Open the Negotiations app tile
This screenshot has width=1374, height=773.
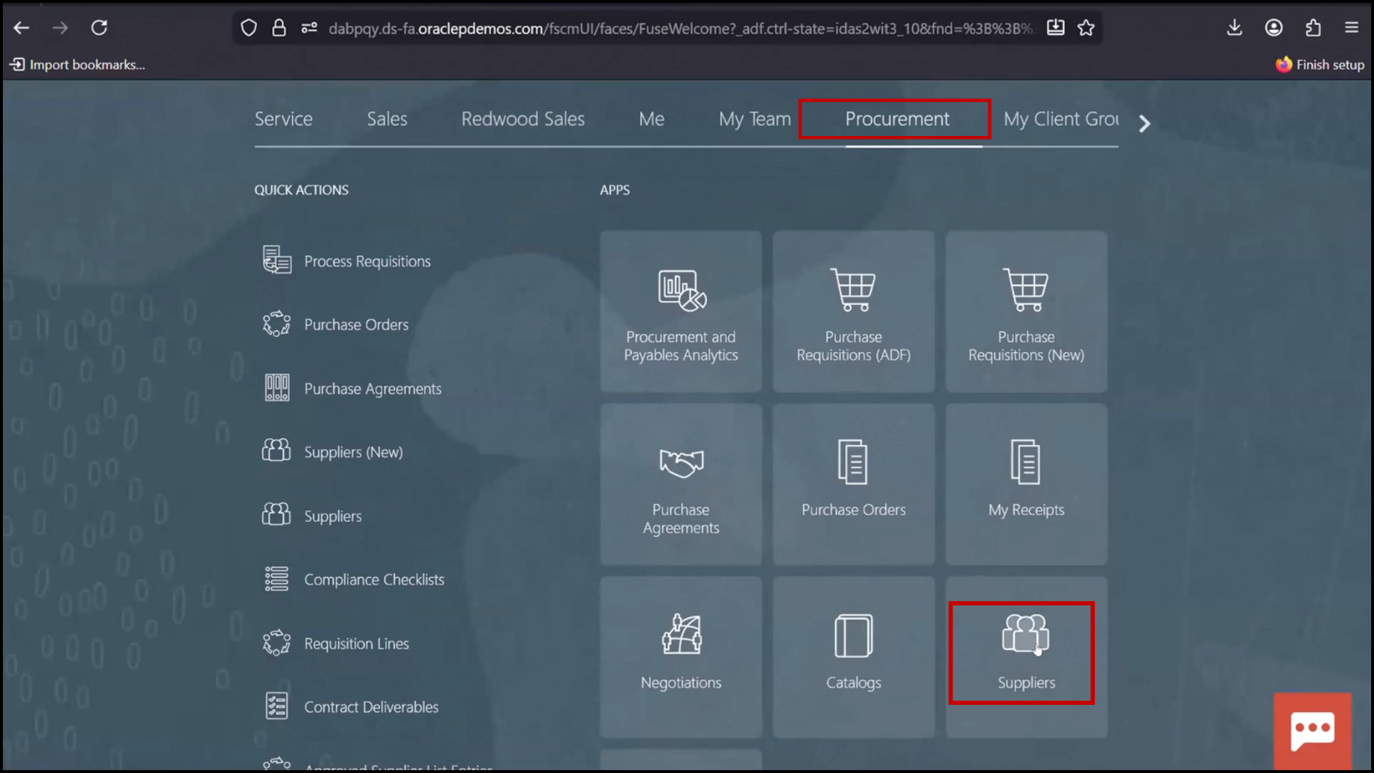(x=681, y=657)
